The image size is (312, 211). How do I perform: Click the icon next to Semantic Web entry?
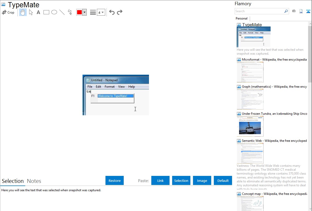[239, 141]
